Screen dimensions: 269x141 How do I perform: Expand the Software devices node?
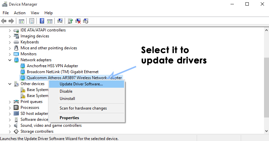10,119
